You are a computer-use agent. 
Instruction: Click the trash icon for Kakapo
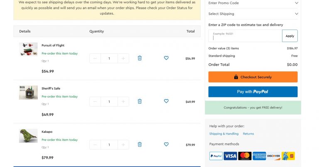point(140,145)
